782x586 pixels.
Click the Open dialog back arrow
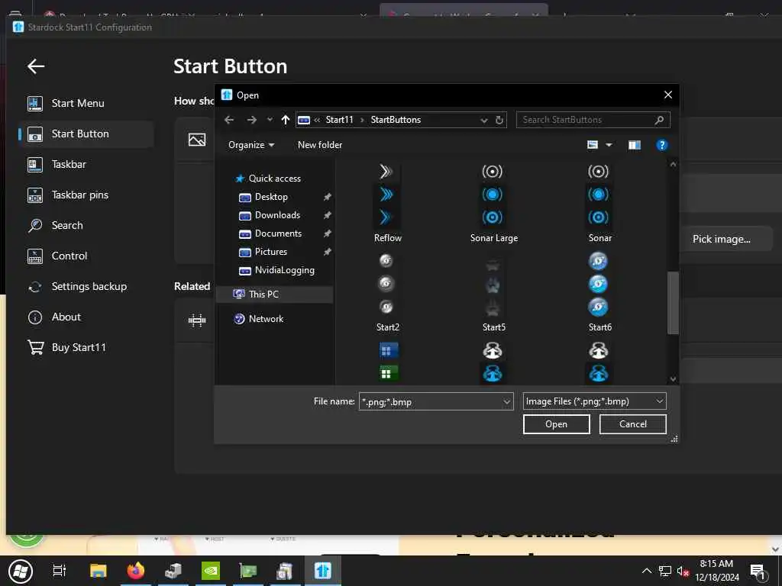(x=229, y=120)
